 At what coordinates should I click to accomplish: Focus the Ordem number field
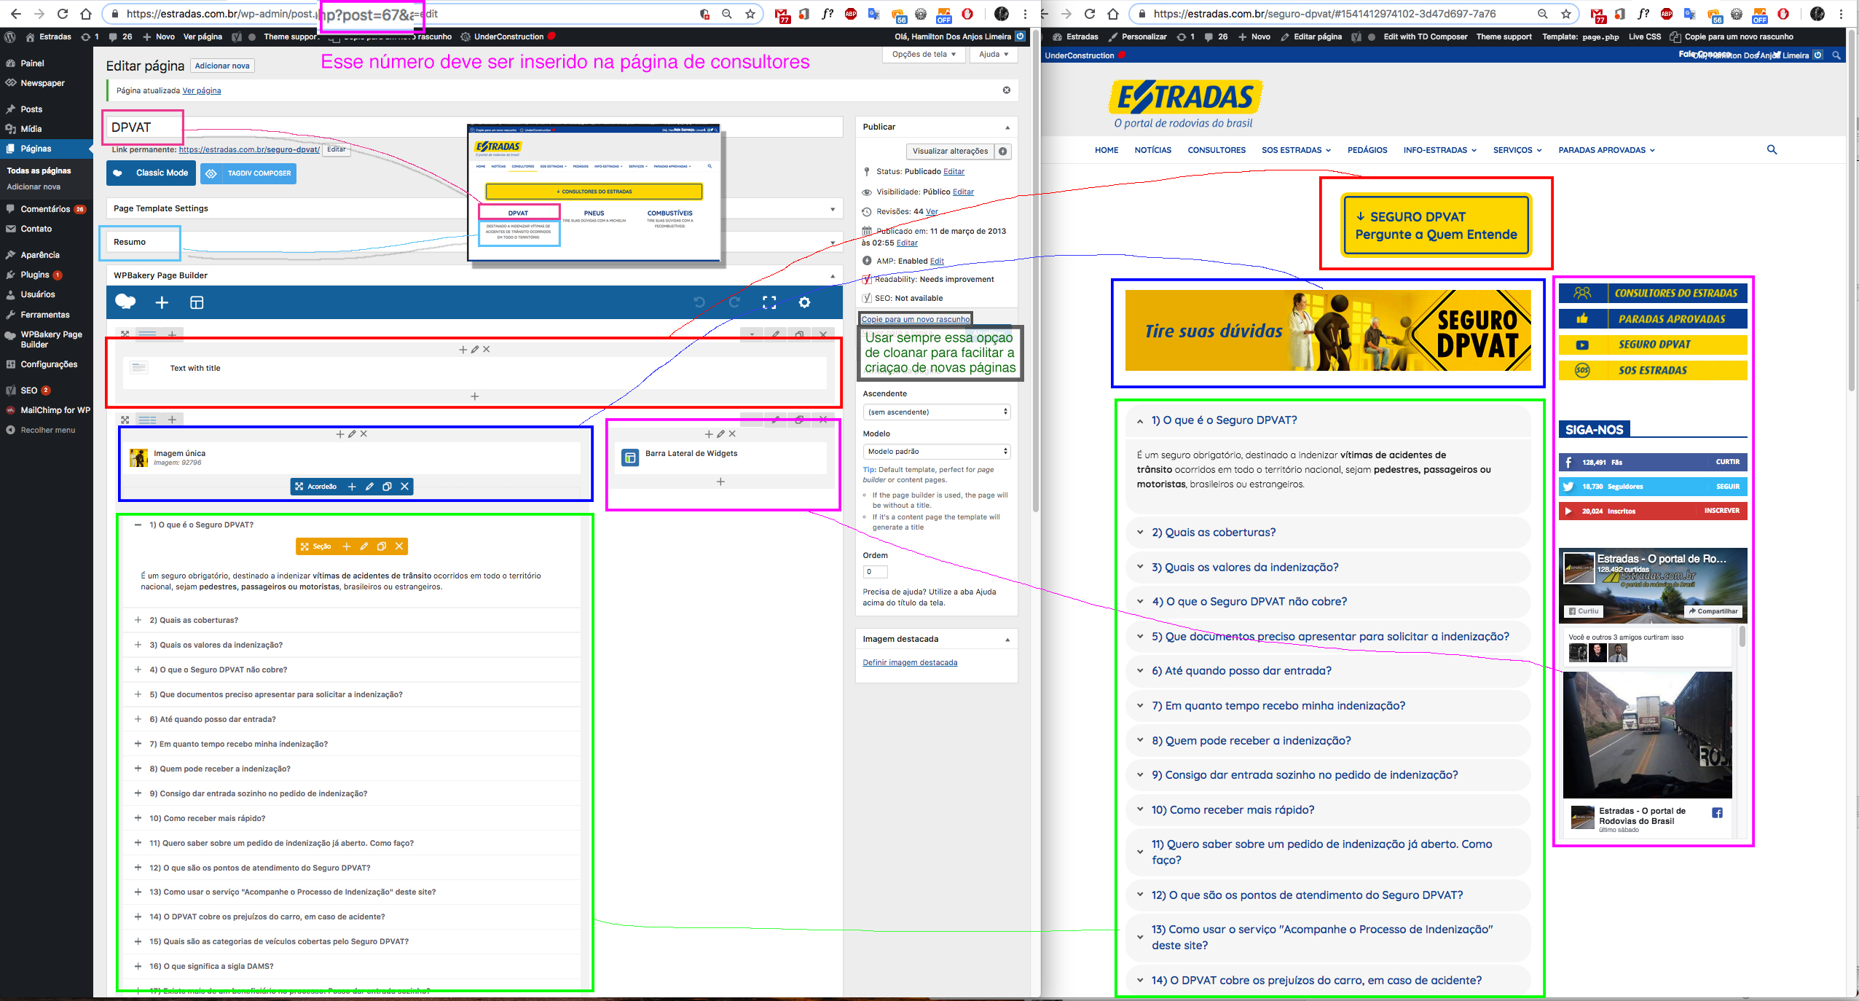(875, 572)
